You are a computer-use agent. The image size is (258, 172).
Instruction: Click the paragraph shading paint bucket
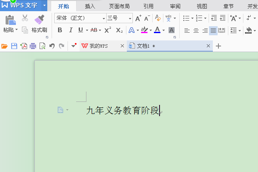pyautogui.click(x=249, y=30)
